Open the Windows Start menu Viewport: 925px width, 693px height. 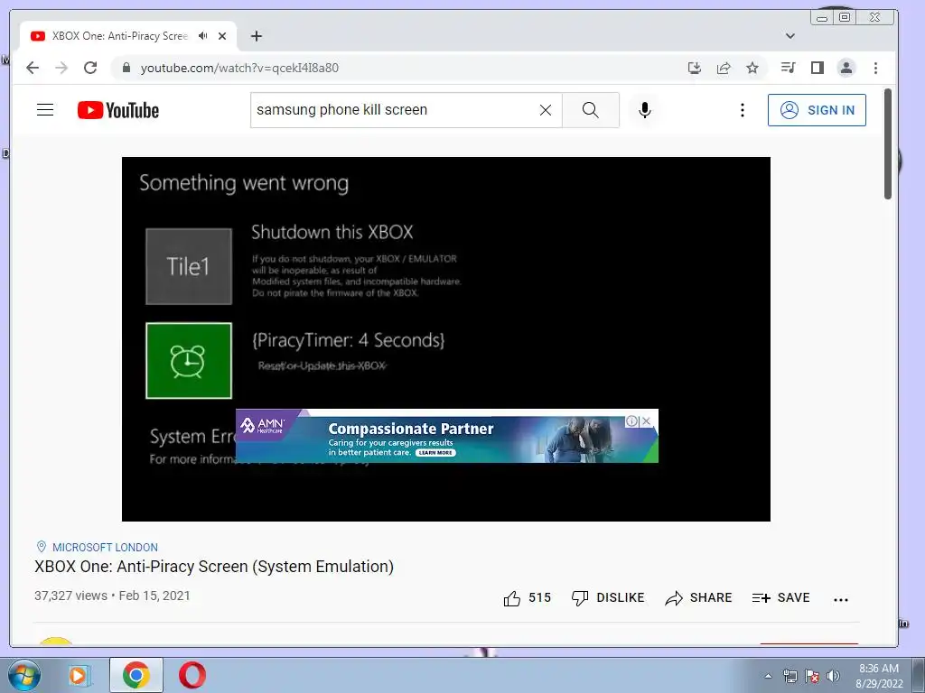23,675
